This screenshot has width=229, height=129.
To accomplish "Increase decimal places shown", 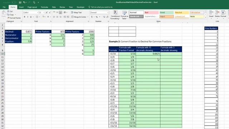I will [104, 17].
